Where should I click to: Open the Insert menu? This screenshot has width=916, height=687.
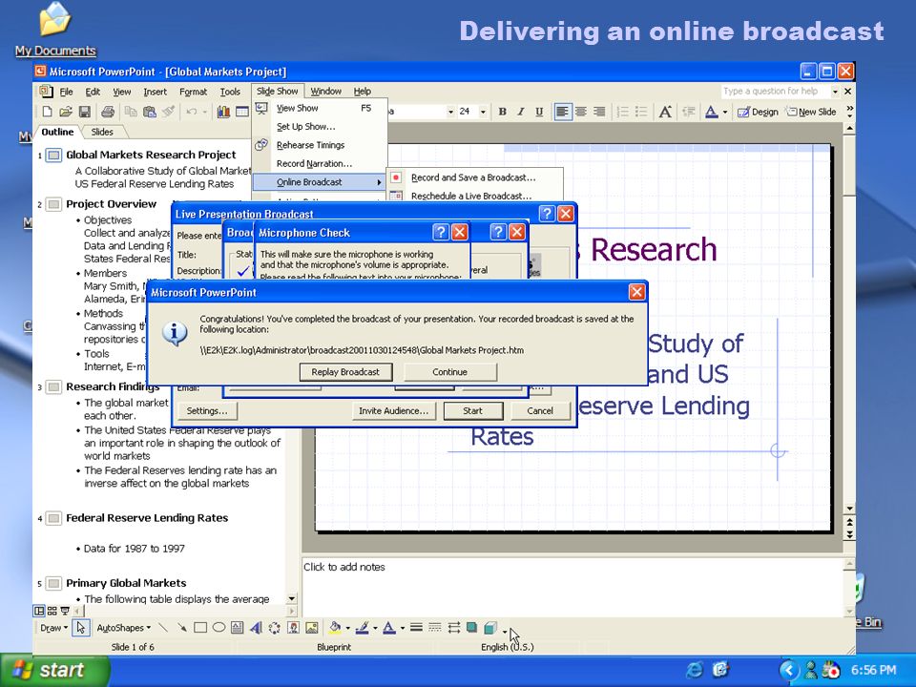click(x=155, y=92)
